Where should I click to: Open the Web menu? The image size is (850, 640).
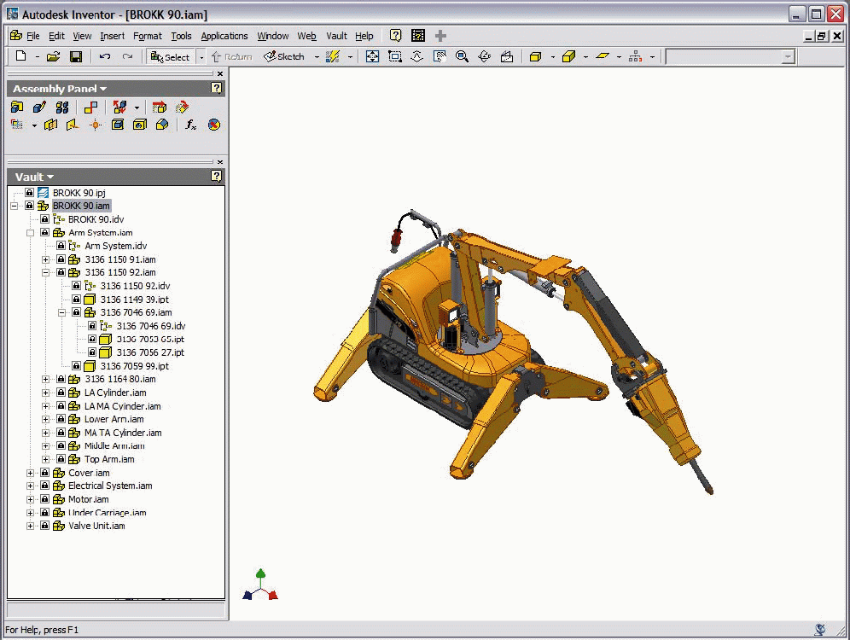click(307, 36)
